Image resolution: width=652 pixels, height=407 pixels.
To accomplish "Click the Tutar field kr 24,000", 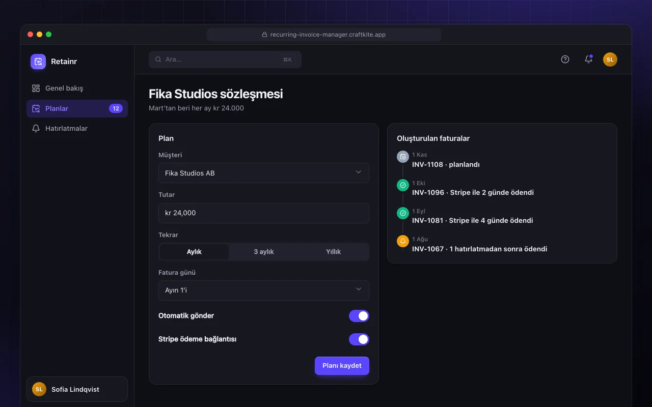I will [x=264, y=213].
